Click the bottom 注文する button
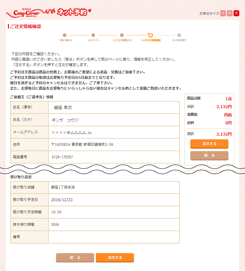Image resolution: width=245 pixels, height=271 pixels. pyautogui.click(x=115, y=258)
